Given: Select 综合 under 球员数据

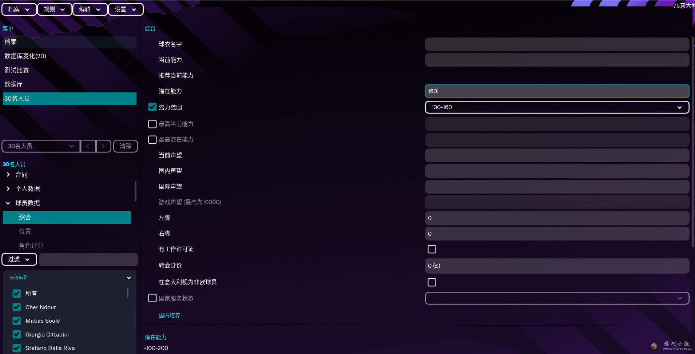Looking at the screenshot, I should point(67,217).
